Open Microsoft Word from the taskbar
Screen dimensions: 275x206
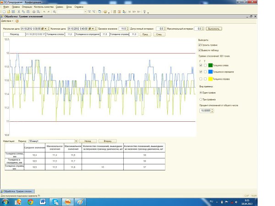point(43,201)
